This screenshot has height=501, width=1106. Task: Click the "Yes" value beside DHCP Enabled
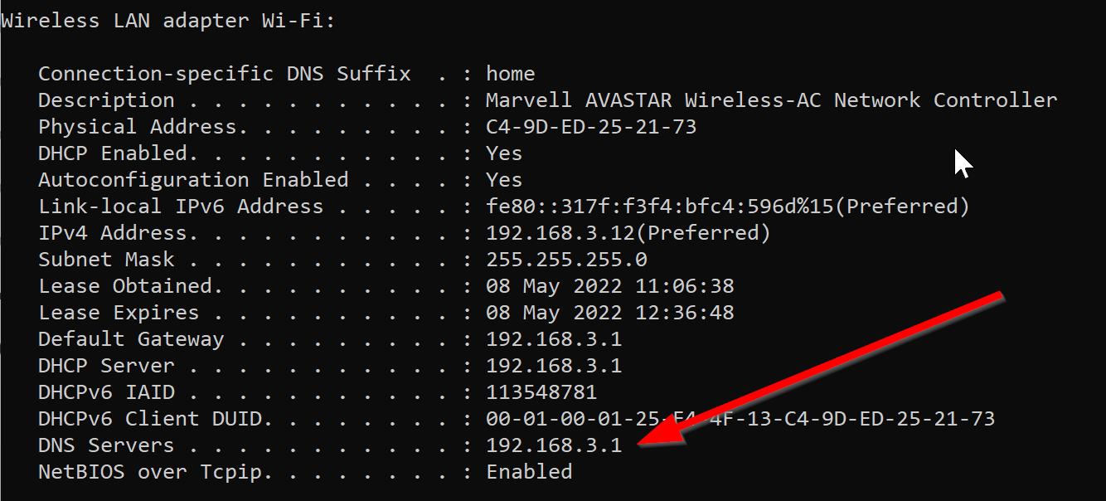[504, 153]
